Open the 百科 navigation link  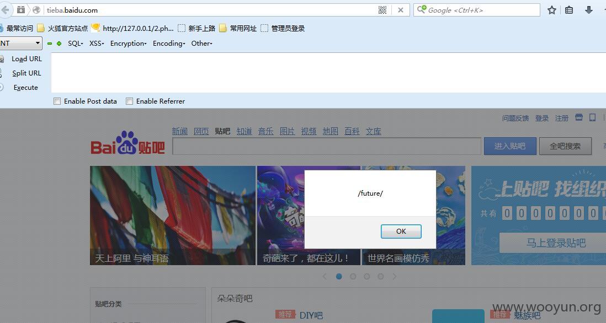pos(352,131)
